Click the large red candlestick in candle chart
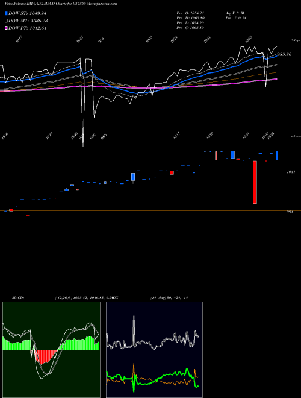This screenshot has width=301, height=398. (x=255, y=182)
